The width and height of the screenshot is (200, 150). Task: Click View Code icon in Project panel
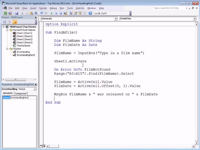click(5, 22)
